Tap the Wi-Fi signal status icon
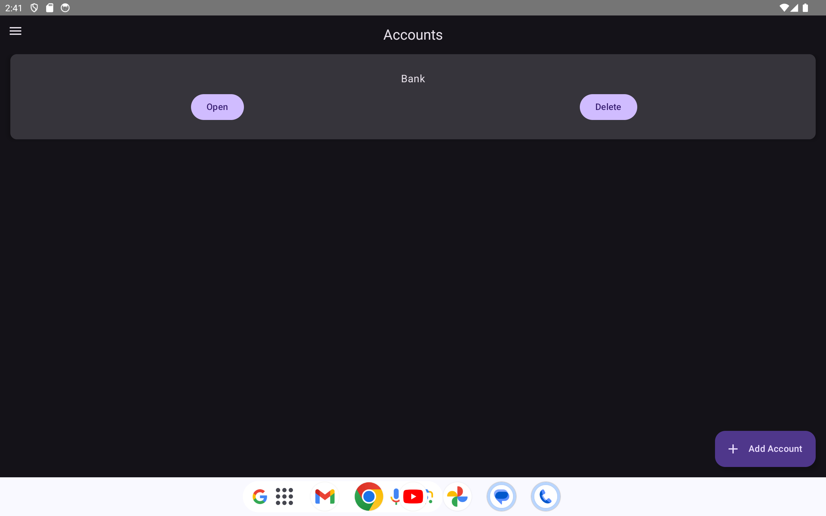This screenshot has width=826, height=516. [x=784, y=7]
